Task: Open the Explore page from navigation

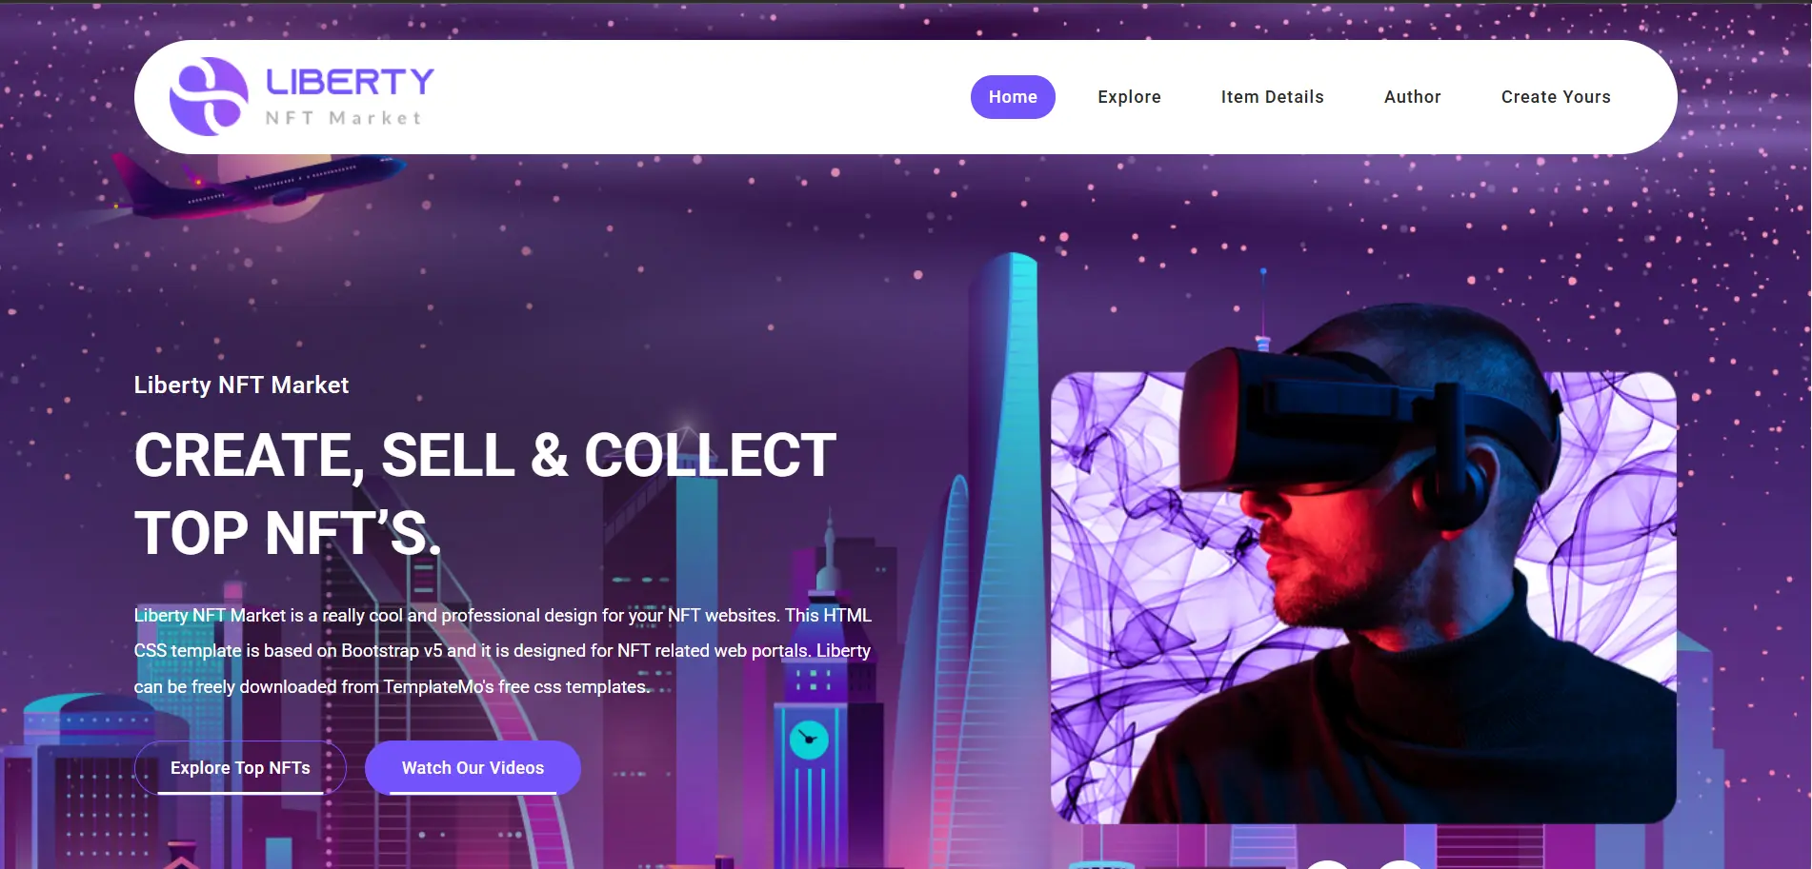Action: pos(1129,97)
